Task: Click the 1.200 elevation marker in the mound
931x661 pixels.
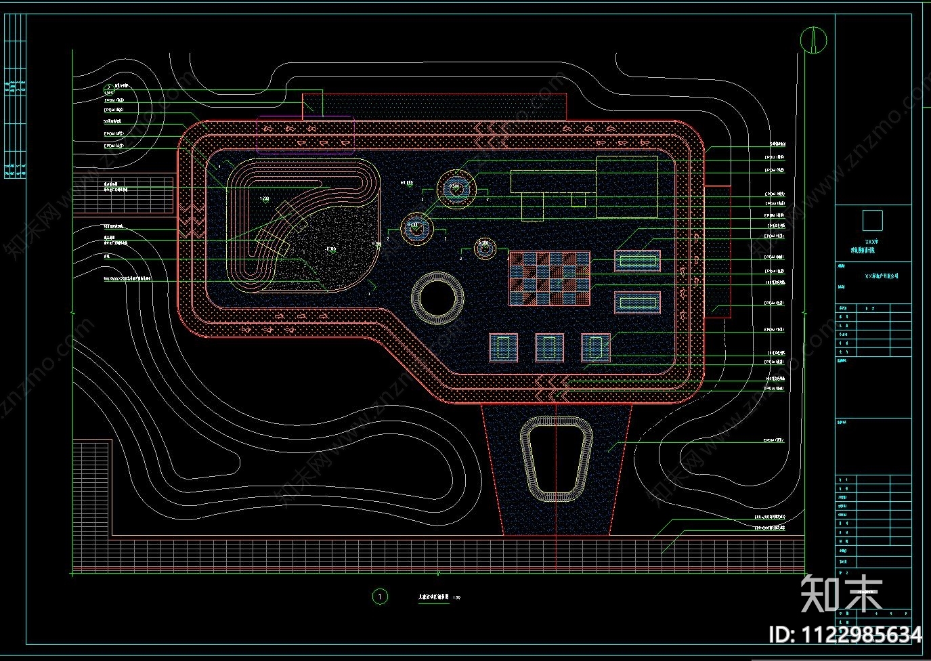Action: 265,198
